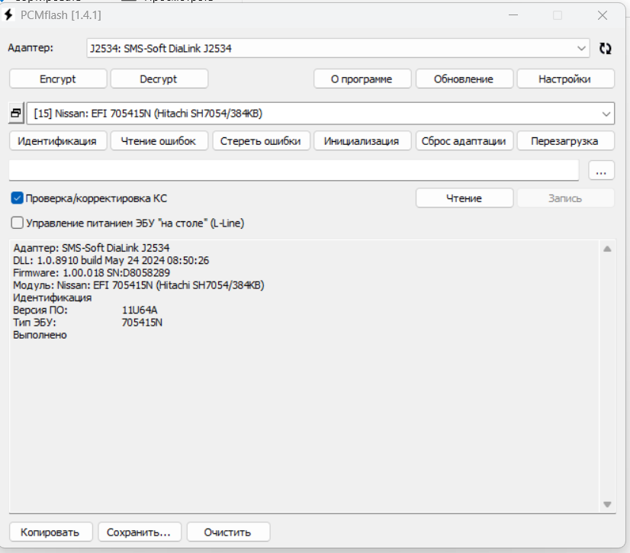Click the Обновление button
630x553 pixels.
click(x=464, y=79)
